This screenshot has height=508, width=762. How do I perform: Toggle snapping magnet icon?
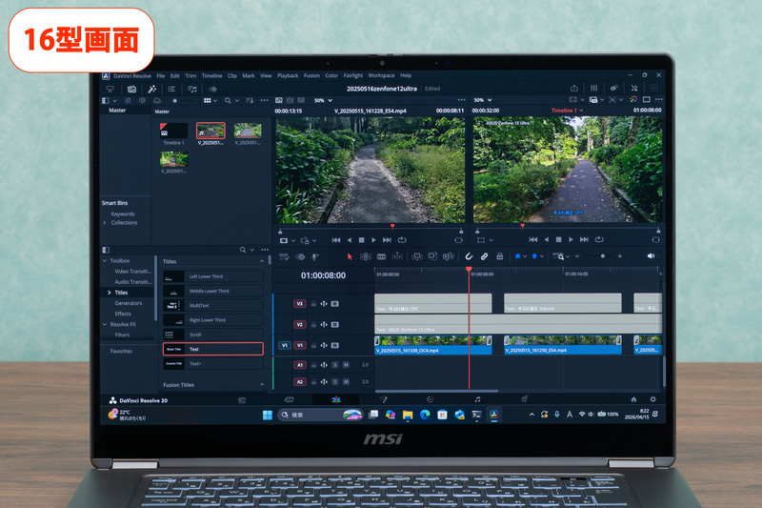pos(469,256)
